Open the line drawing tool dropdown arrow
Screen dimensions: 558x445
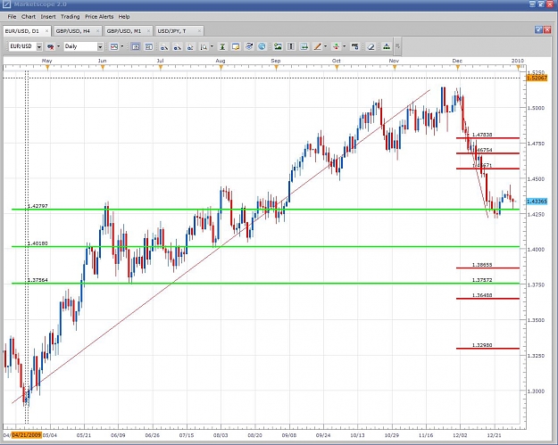(326, 46)
